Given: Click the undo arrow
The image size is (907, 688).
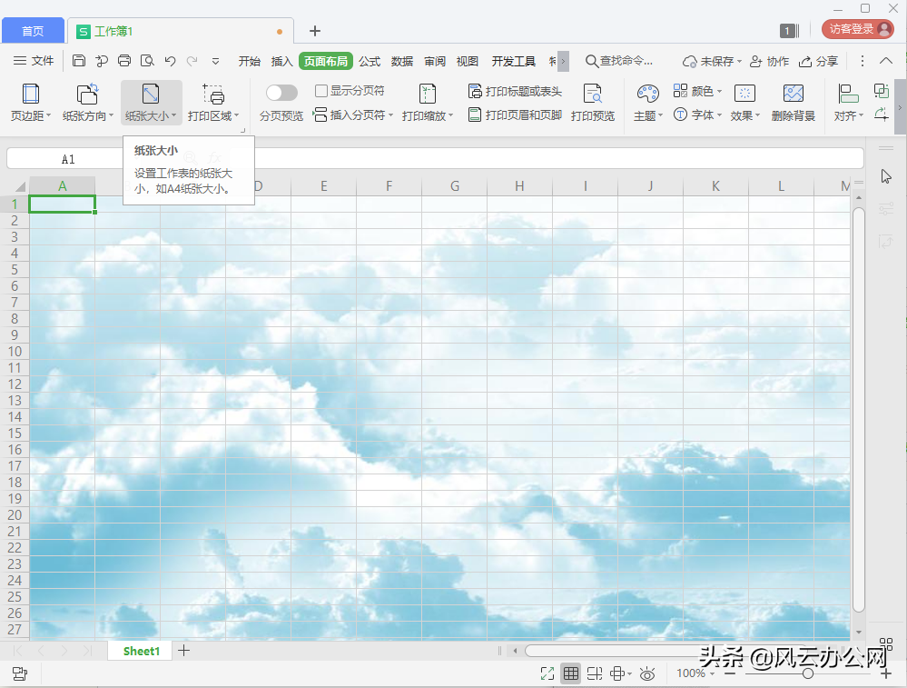Looking at the screenshot, I should click(x=170, y=60).
